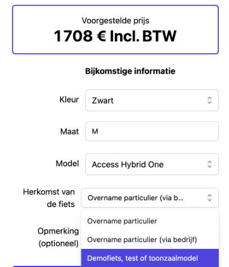Image resolution: width=229 pixels, height=267 pixels.
Task: Click the 1708 € Incl. BTW price
Action: [115, 36]
